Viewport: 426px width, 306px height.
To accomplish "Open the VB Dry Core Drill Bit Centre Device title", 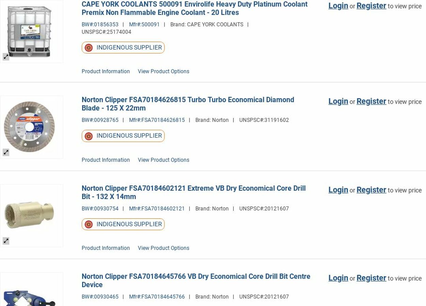I will (x=196, y=280).
